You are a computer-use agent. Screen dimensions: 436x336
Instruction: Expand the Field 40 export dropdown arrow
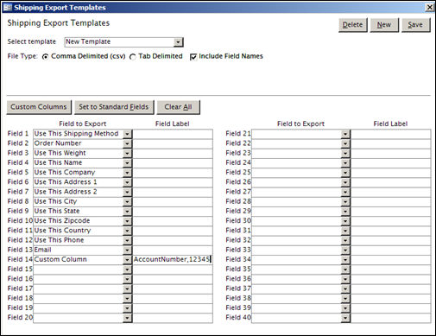[x=345, y=318]
